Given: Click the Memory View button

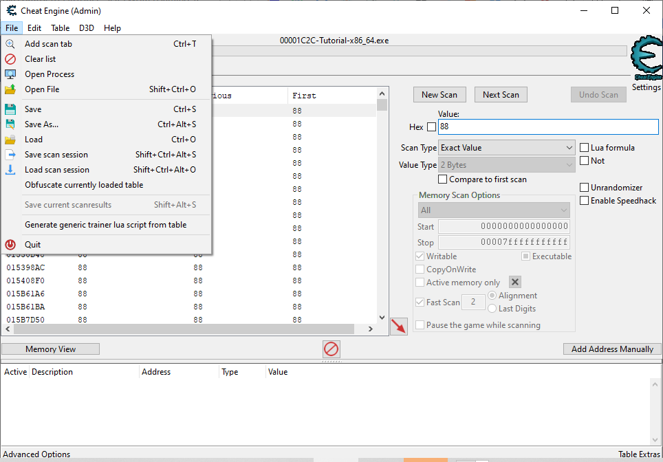Looking at the screenshot, I should tap(51, 349).
